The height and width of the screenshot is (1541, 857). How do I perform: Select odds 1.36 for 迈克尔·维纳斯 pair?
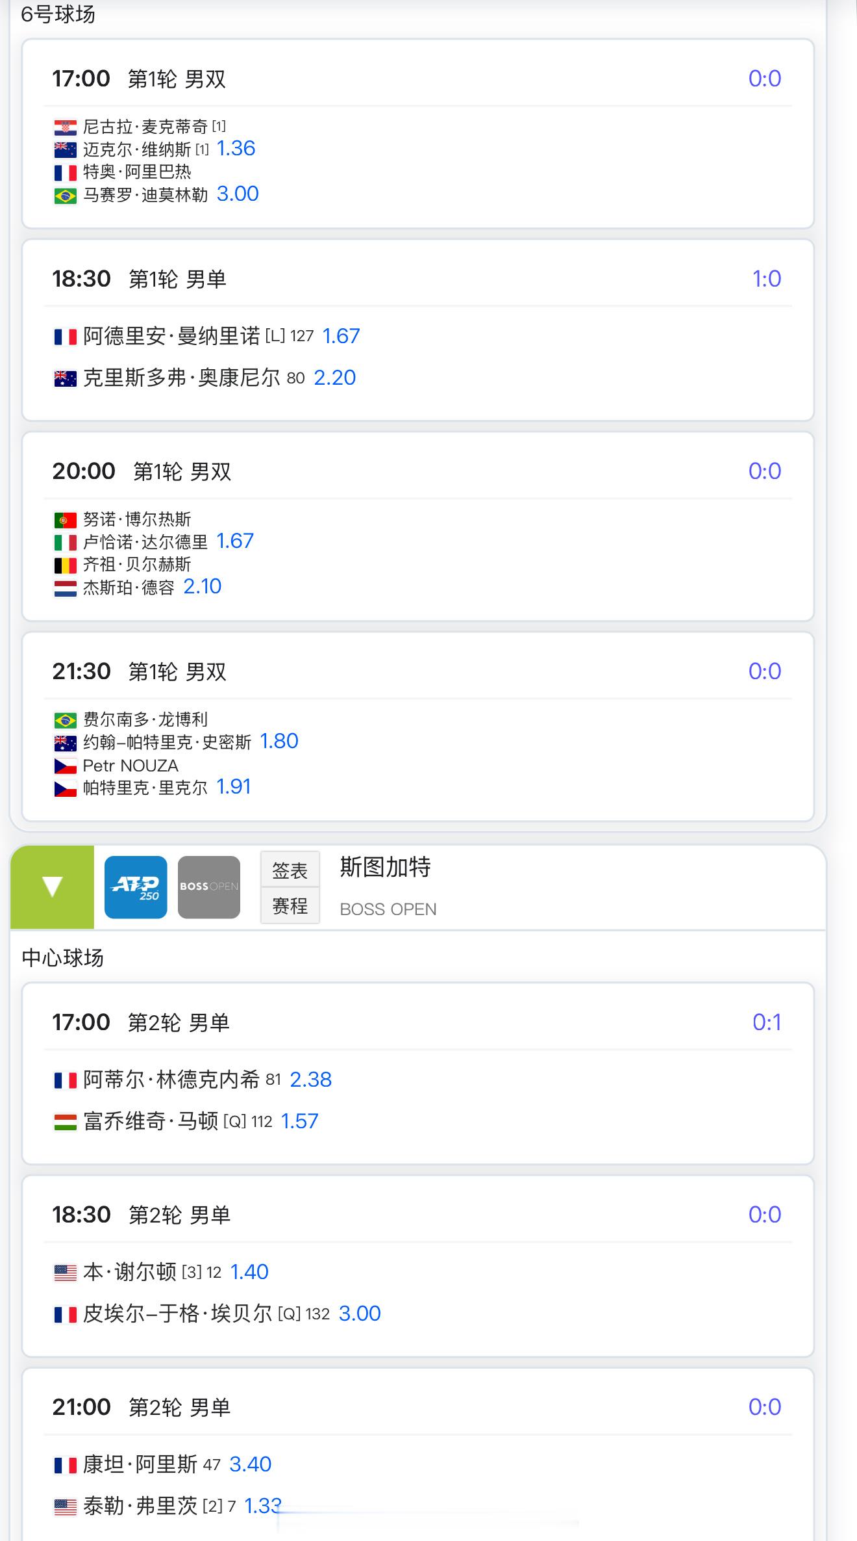pyautogui.click(x=236, y=148)
